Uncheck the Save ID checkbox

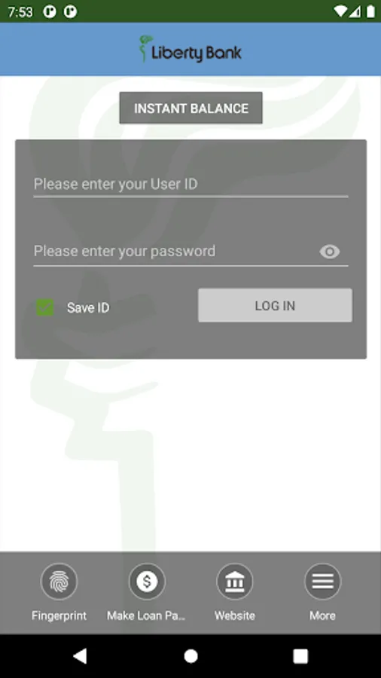[x=45, y=307]
